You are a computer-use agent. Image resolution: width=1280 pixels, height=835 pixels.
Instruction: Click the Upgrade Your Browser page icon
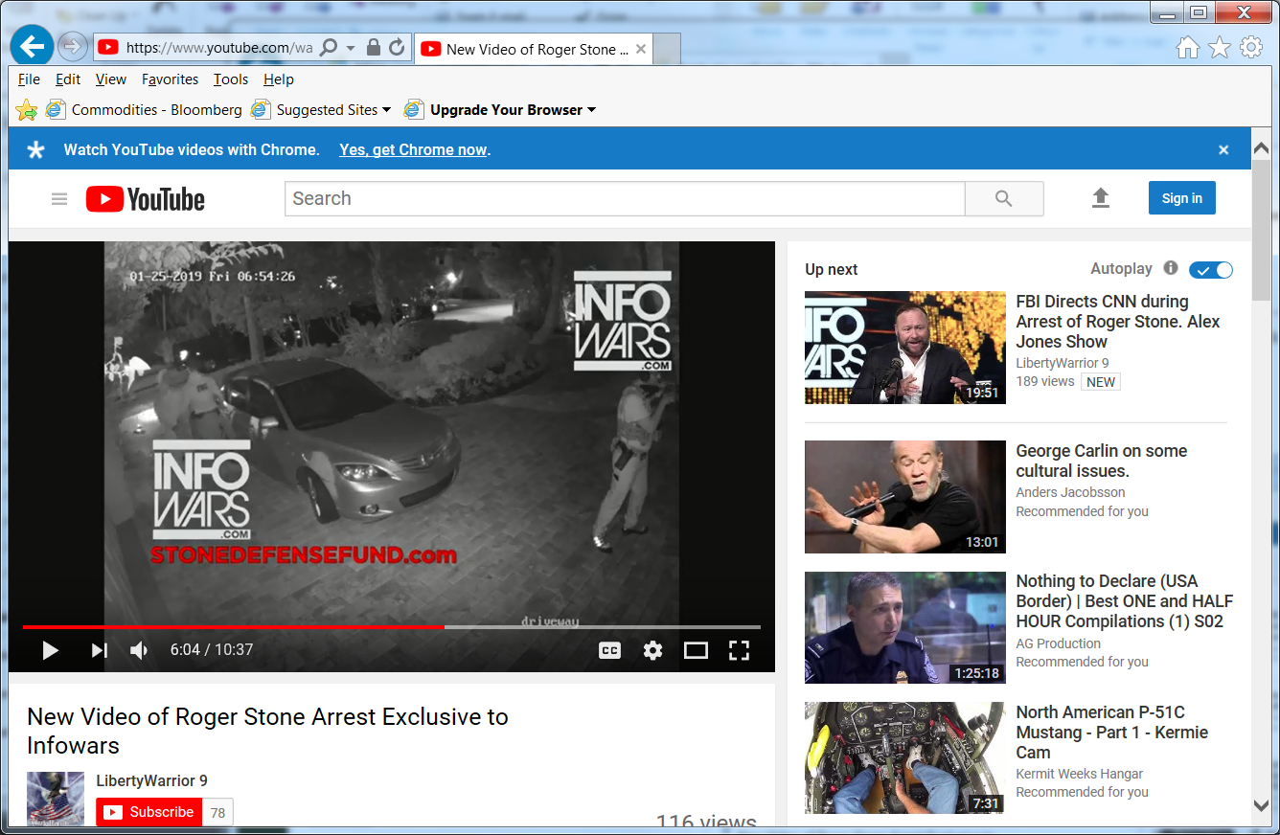(414, 110)
